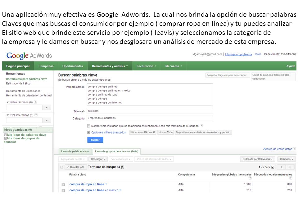This screenshot has width=298, height=224.
Task: Click Dispositivos filter chip
Action: coord(203,132)
